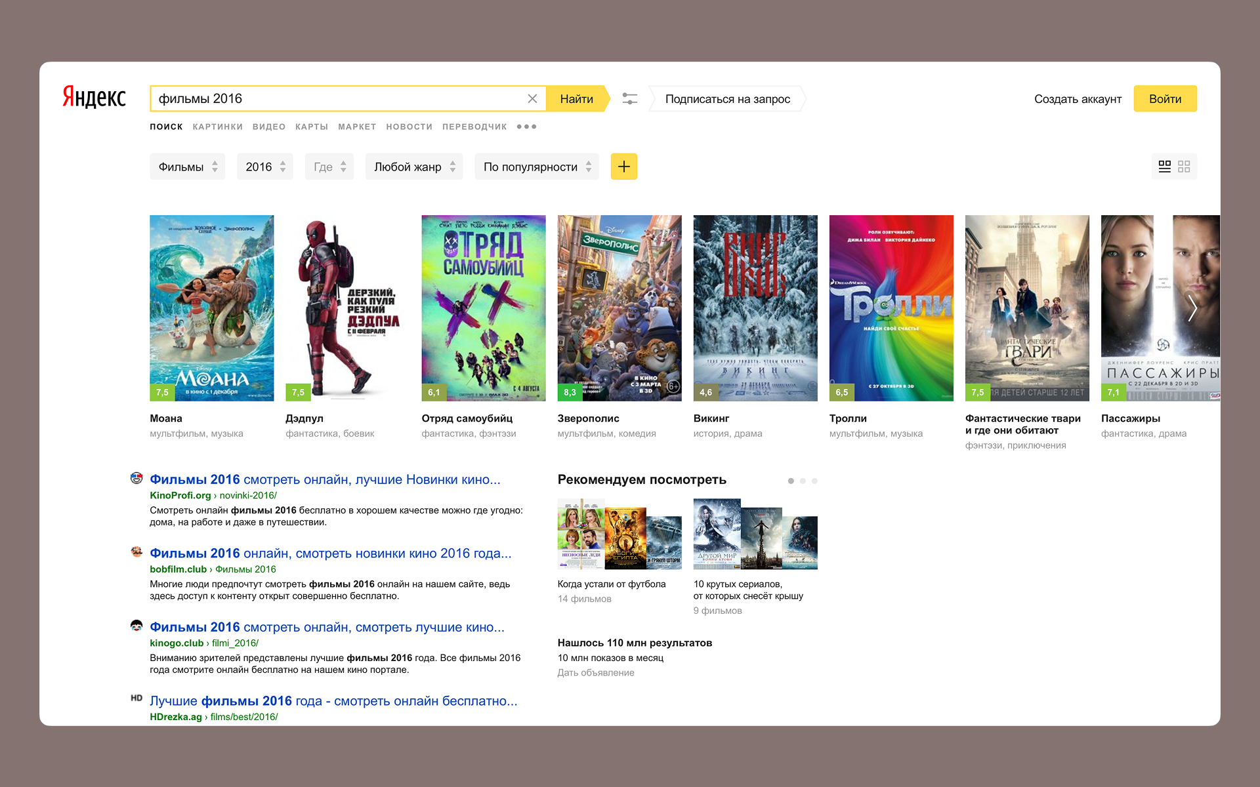Select the Поиск tab
This screenshot has width=1260, height=787.
tap(166, 127)
